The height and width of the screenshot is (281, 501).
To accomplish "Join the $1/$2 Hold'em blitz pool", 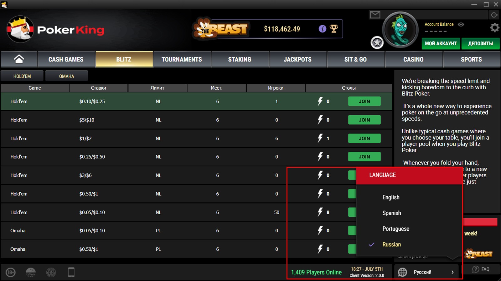I will tap(364, 138).
